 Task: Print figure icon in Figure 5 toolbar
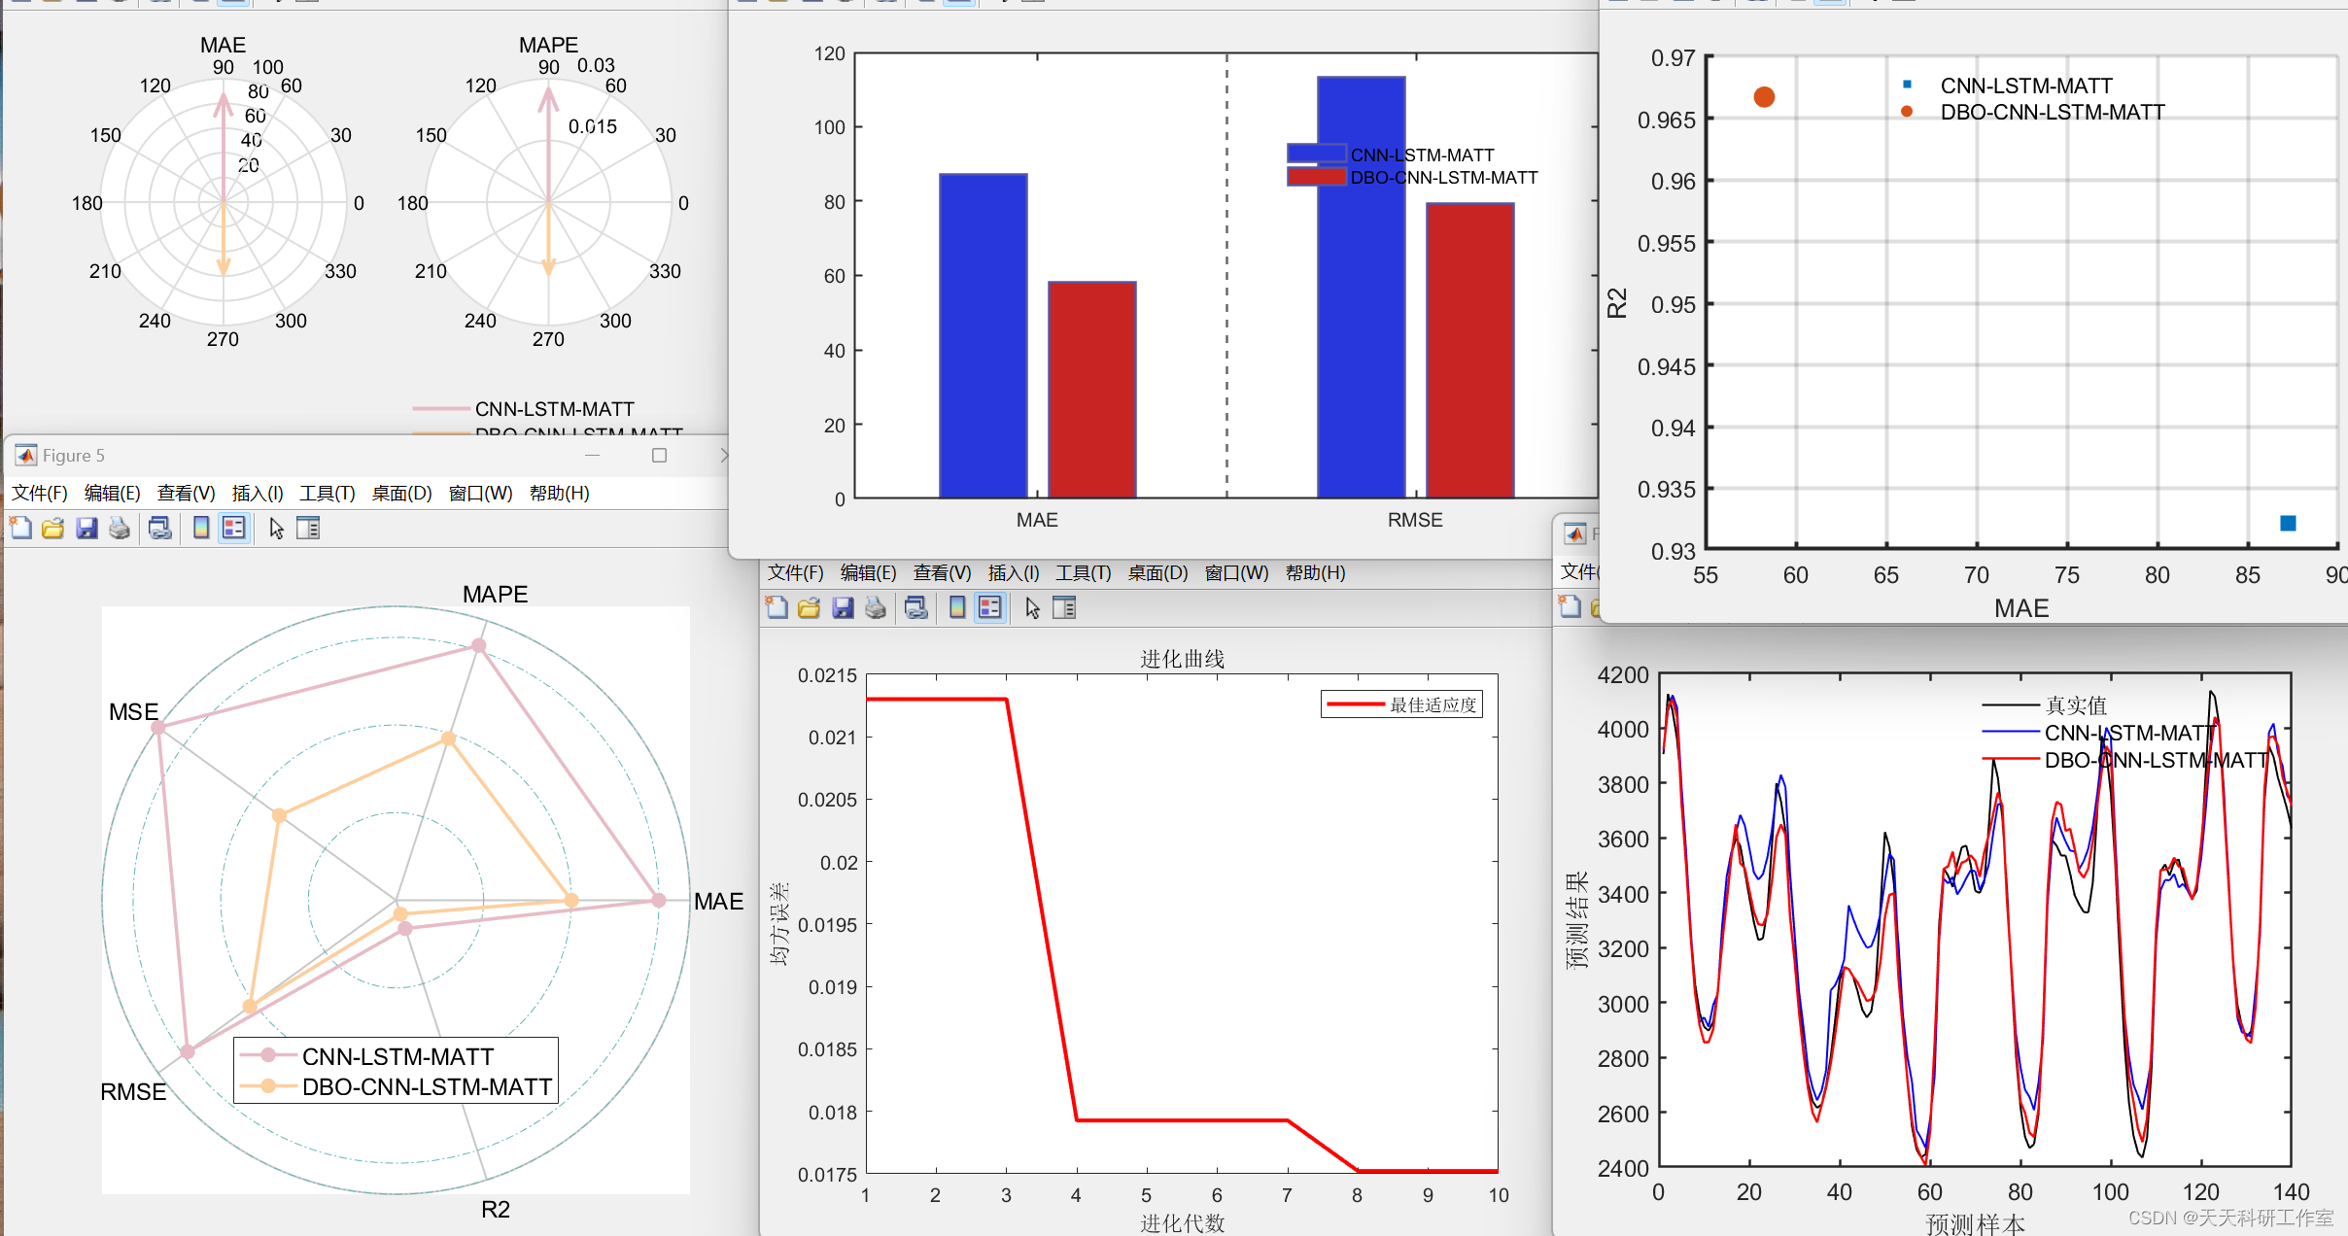120,528
